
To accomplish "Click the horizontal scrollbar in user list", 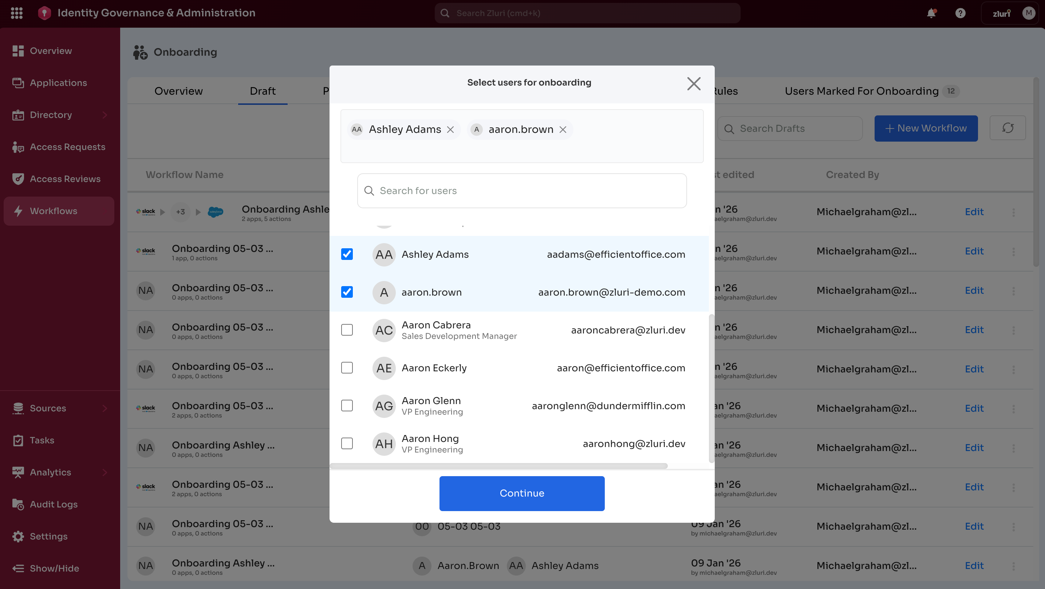I will pos(498,466).
